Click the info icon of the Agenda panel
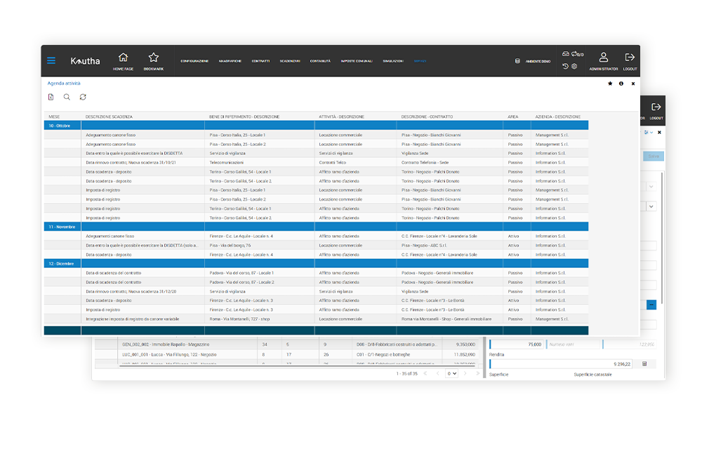 tap(621, 83)
